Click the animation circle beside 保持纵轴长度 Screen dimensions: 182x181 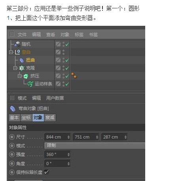12,172
